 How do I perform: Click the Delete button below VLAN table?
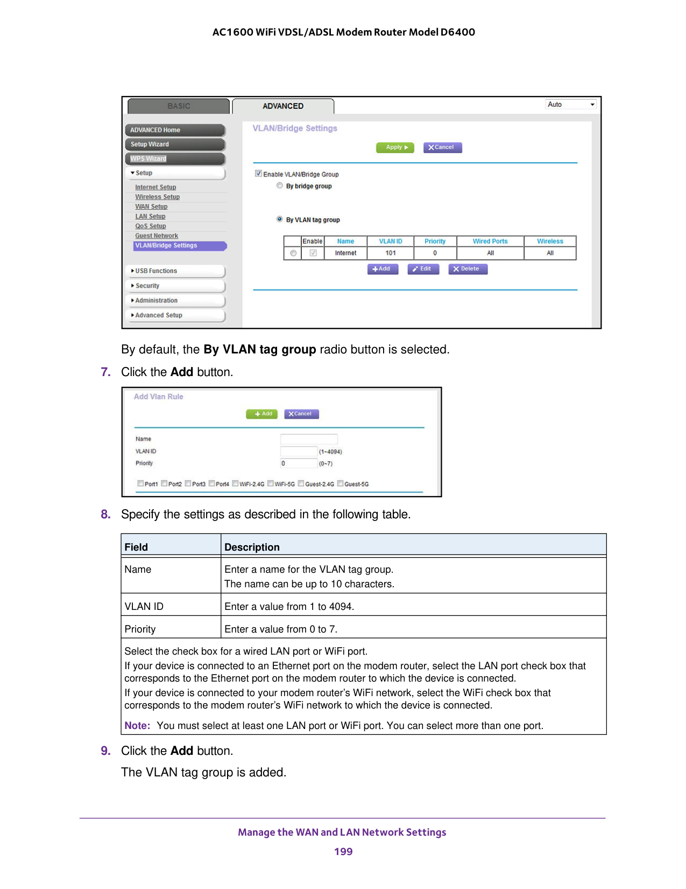[468, 269]
